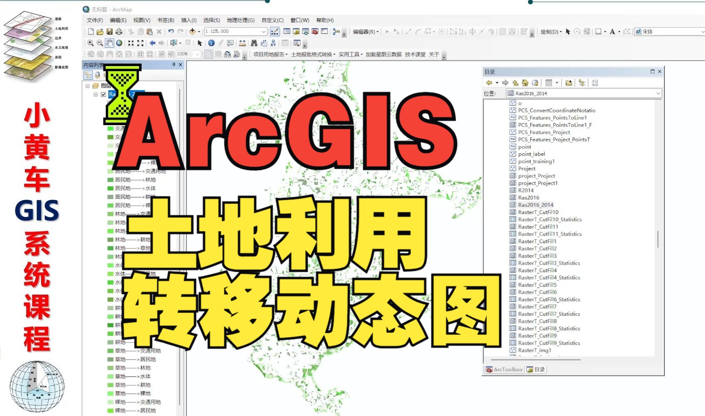Open the Find binoculars tool

click(254, 43)
